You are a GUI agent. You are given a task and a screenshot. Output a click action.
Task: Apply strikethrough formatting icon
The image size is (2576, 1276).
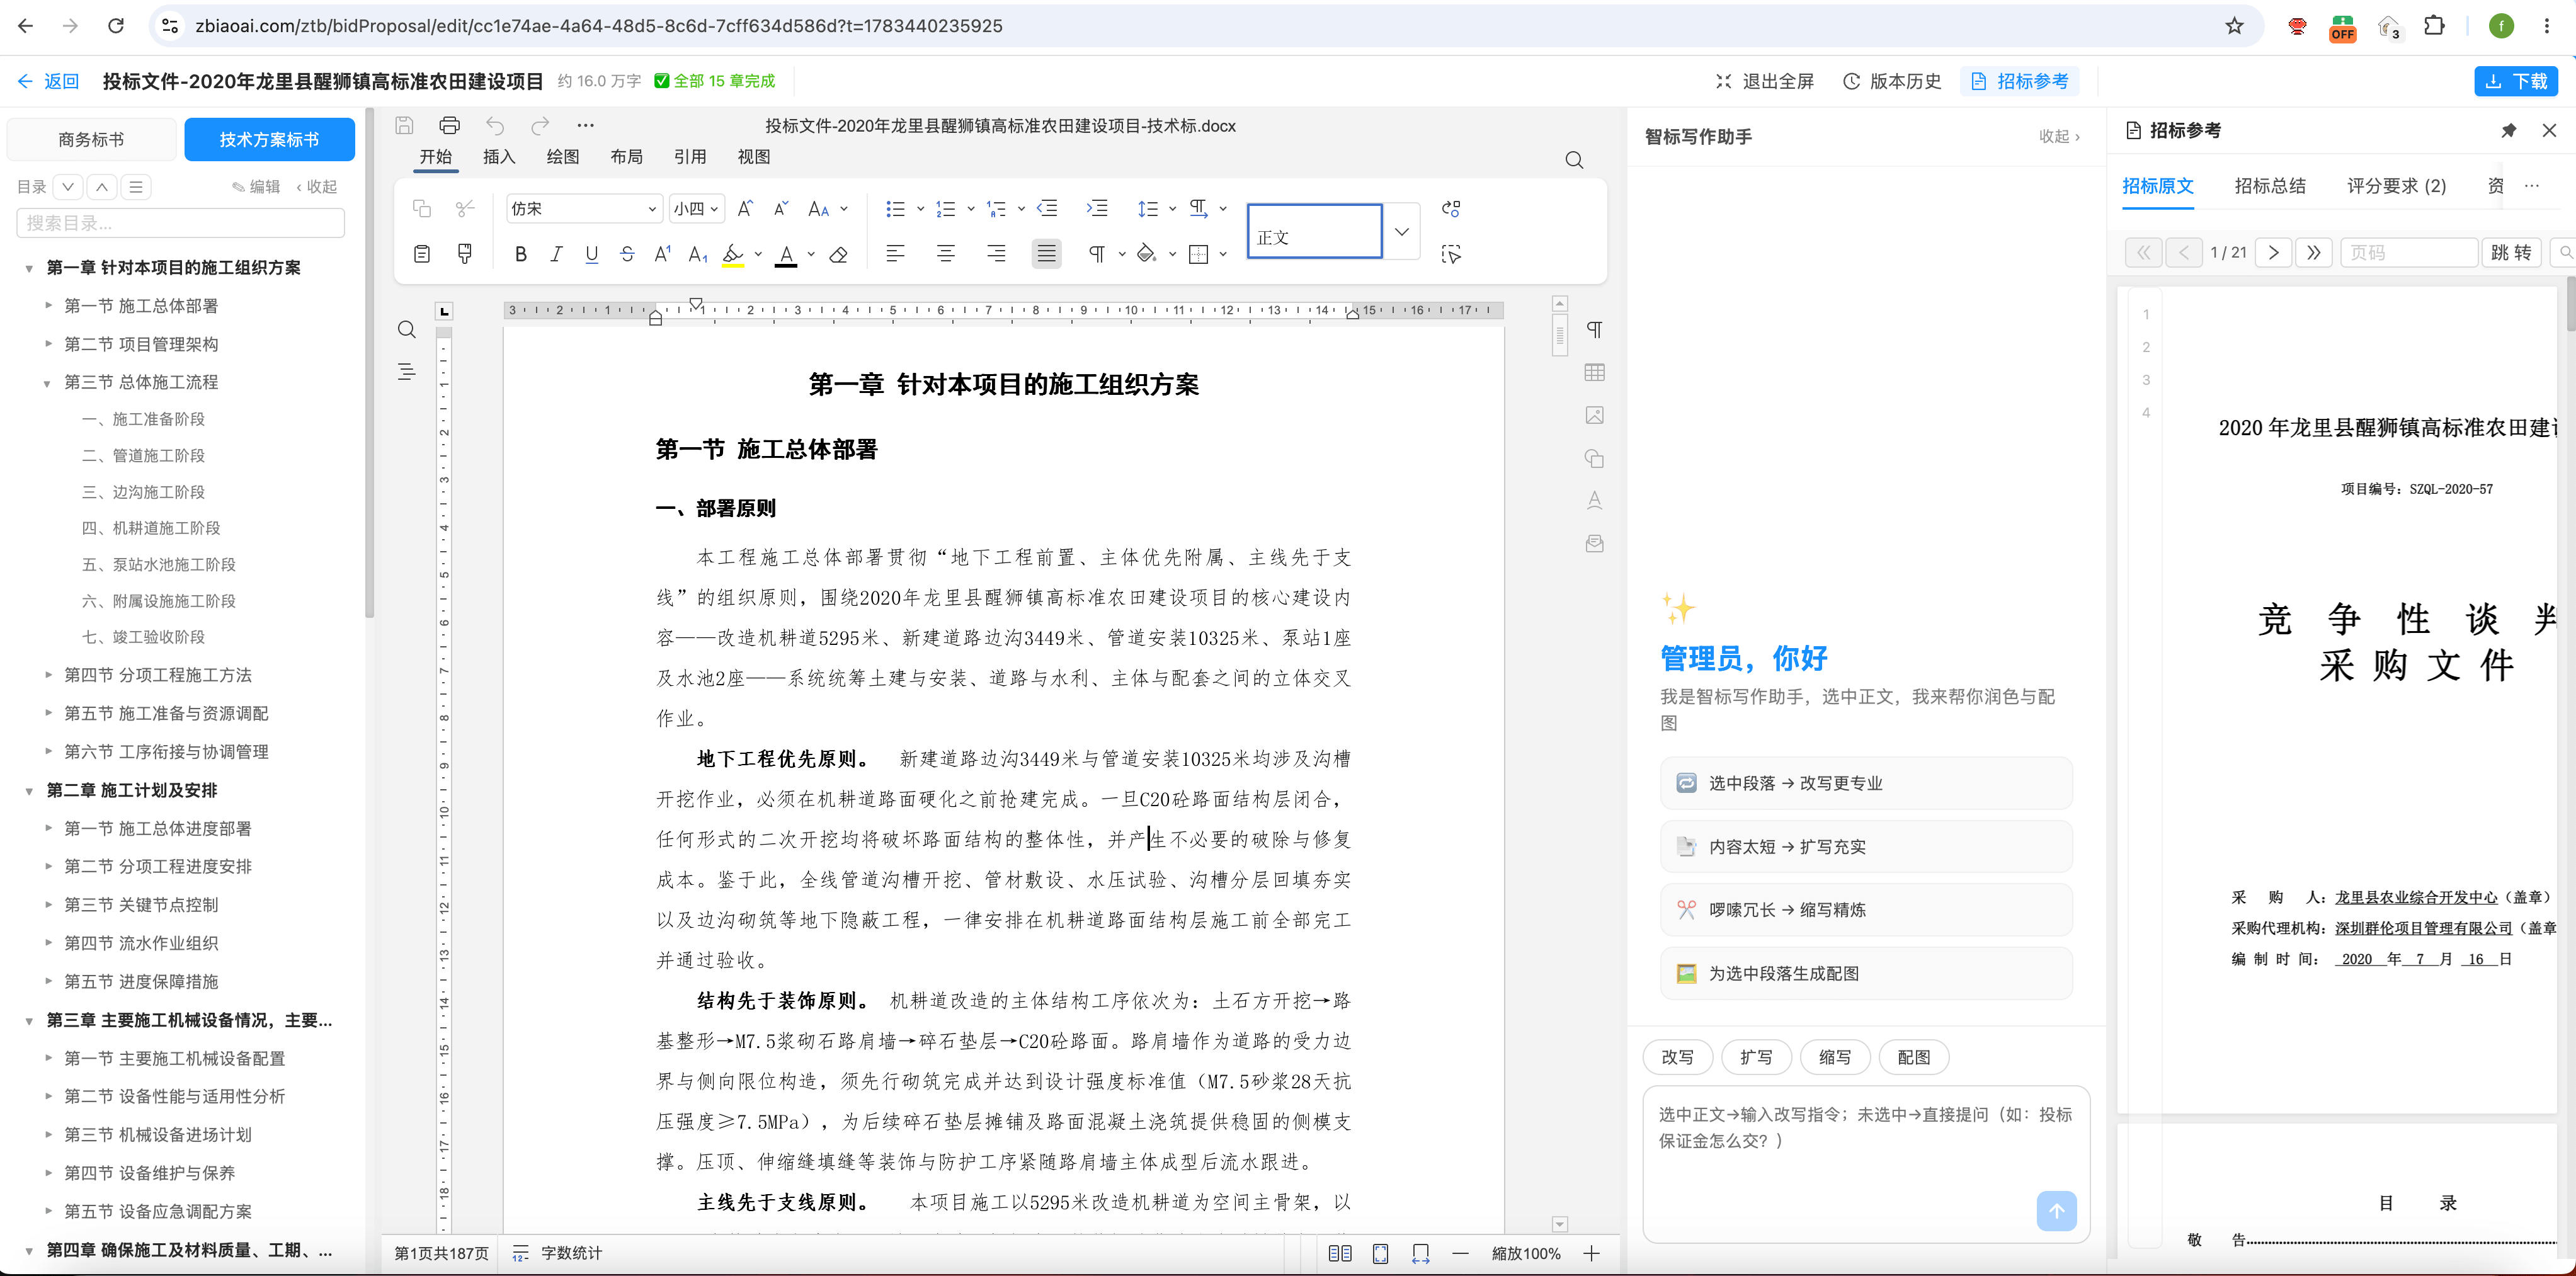(627, 254)
